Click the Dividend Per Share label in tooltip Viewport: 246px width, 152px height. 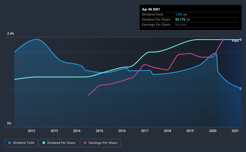pyautogui.click(x=156, y=19)
